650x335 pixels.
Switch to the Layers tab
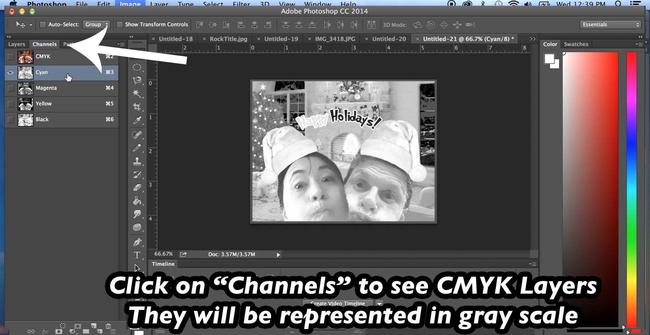16,44
